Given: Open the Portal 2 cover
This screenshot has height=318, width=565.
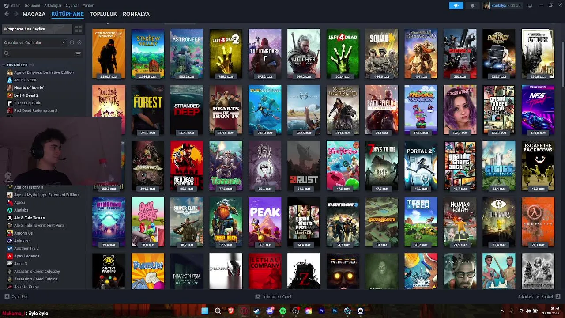Looking at the screenshot, I should click(421, 166).
